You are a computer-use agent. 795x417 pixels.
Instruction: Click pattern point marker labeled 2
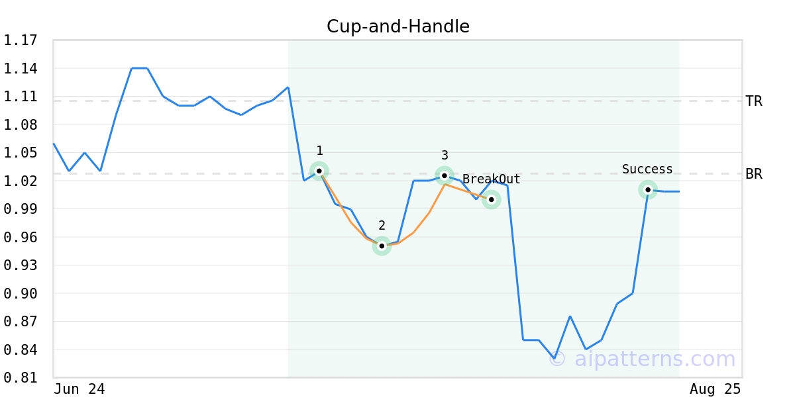click(x=382, y=246)
